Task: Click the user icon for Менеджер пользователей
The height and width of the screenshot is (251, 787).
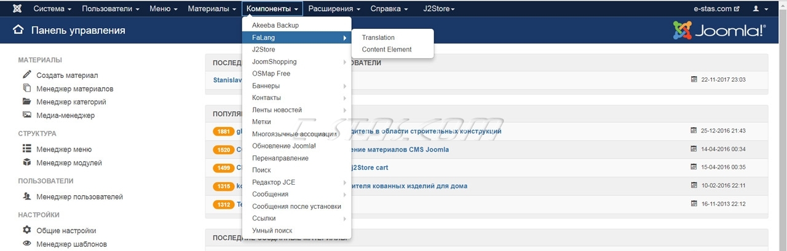Action: click(27, 196)
